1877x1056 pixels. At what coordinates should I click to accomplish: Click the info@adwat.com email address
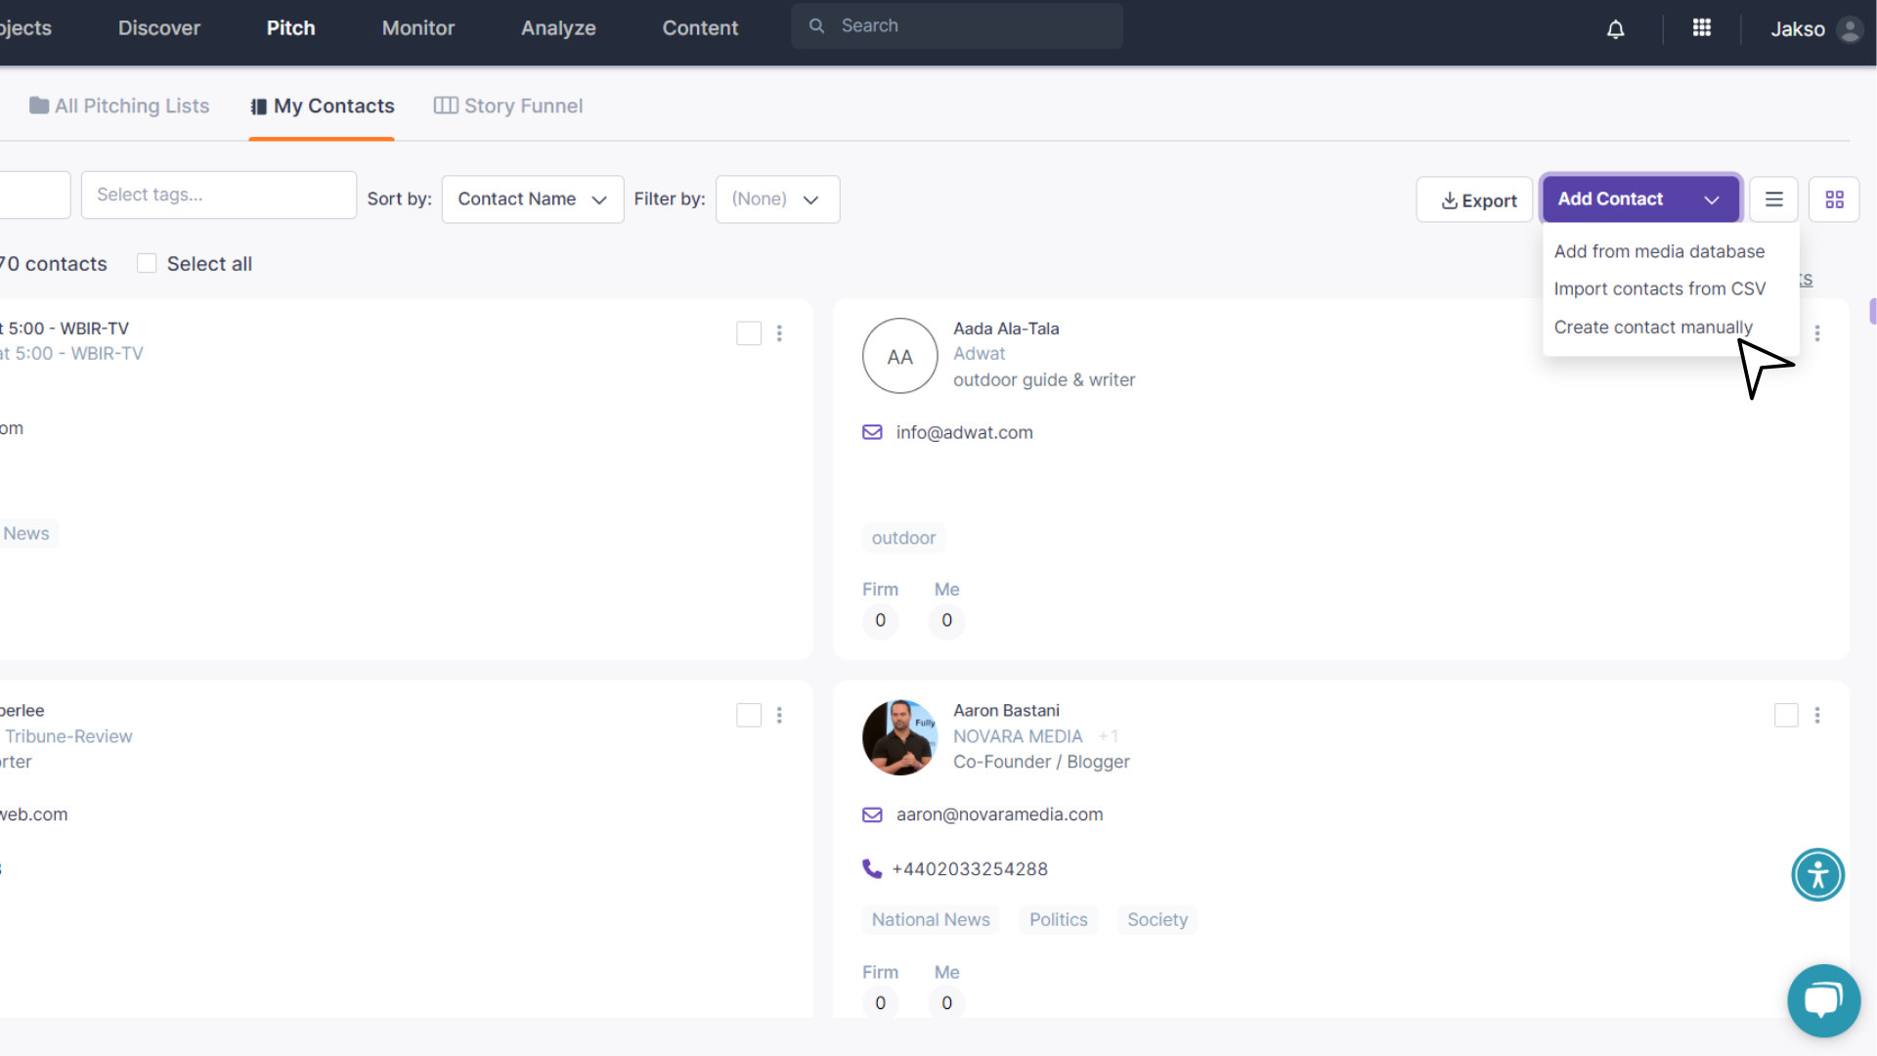click(x=964, y=432)
